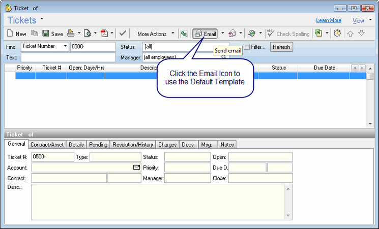Click the Text search input field

68,58
